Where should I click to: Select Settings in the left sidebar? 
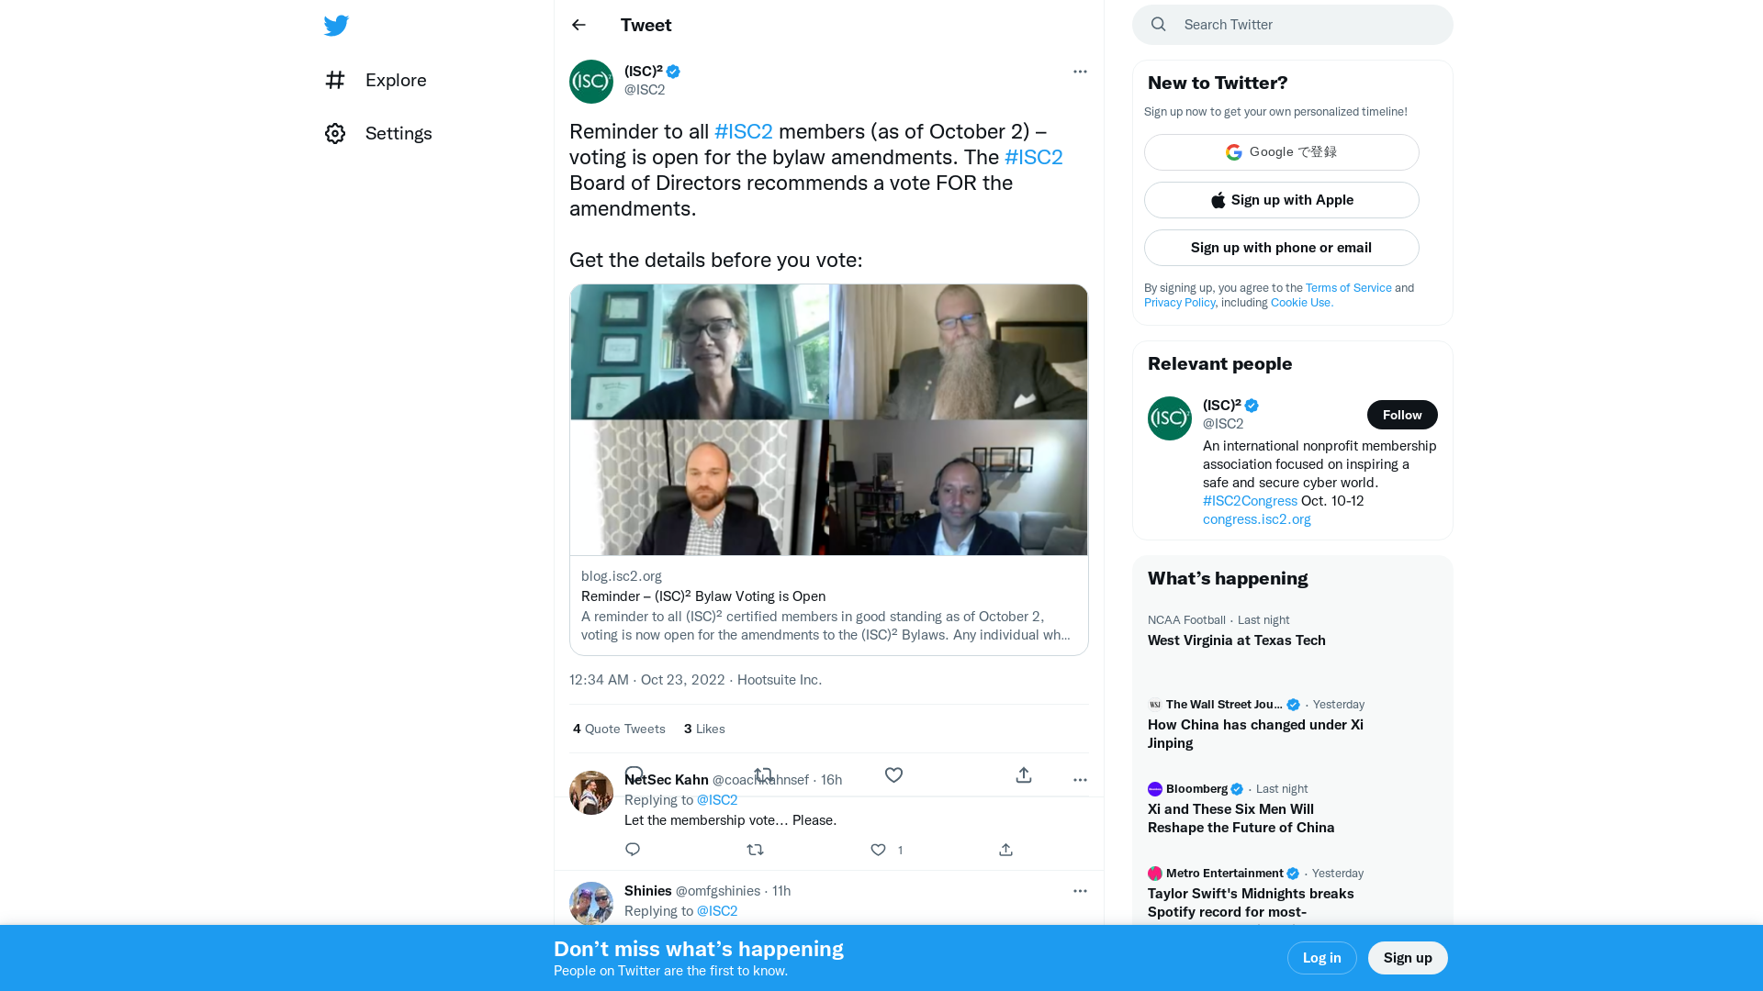[399, 133]
